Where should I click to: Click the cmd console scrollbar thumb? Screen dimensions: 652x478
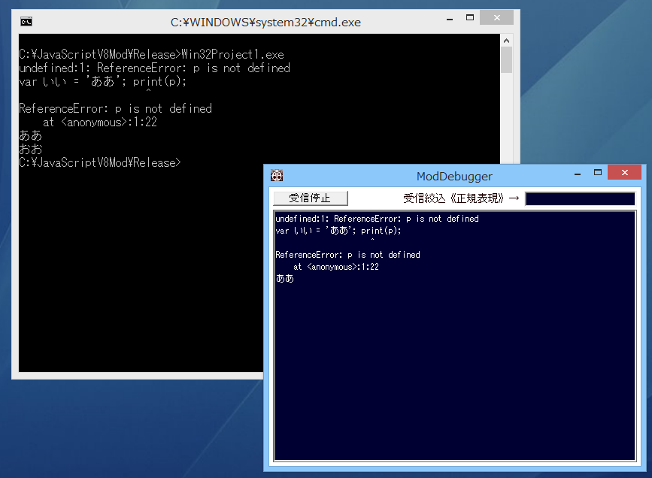click(507, 60)
